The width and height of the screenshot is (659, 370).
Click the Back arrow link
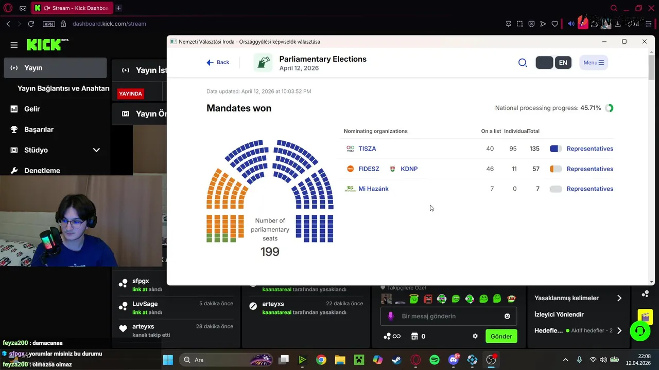[218, 62]
